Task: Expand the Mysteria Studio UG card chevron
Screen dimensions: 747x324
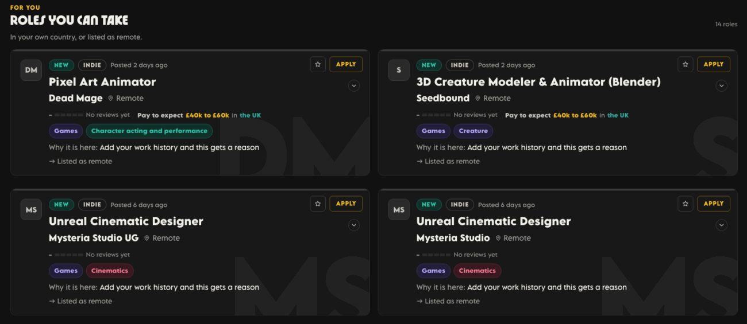Action: pyautogui.click(x=354, y=225)
